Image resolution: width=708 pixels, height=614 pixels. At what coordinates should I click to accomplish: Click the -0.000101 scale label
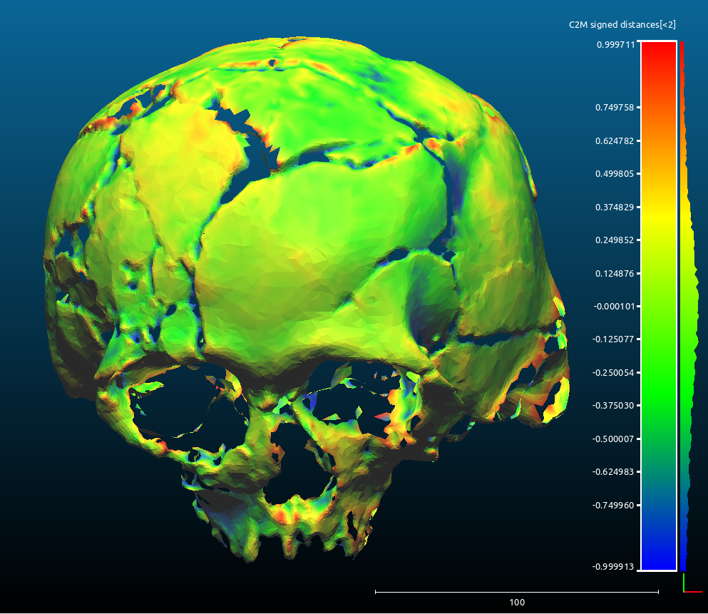(614, 306)
